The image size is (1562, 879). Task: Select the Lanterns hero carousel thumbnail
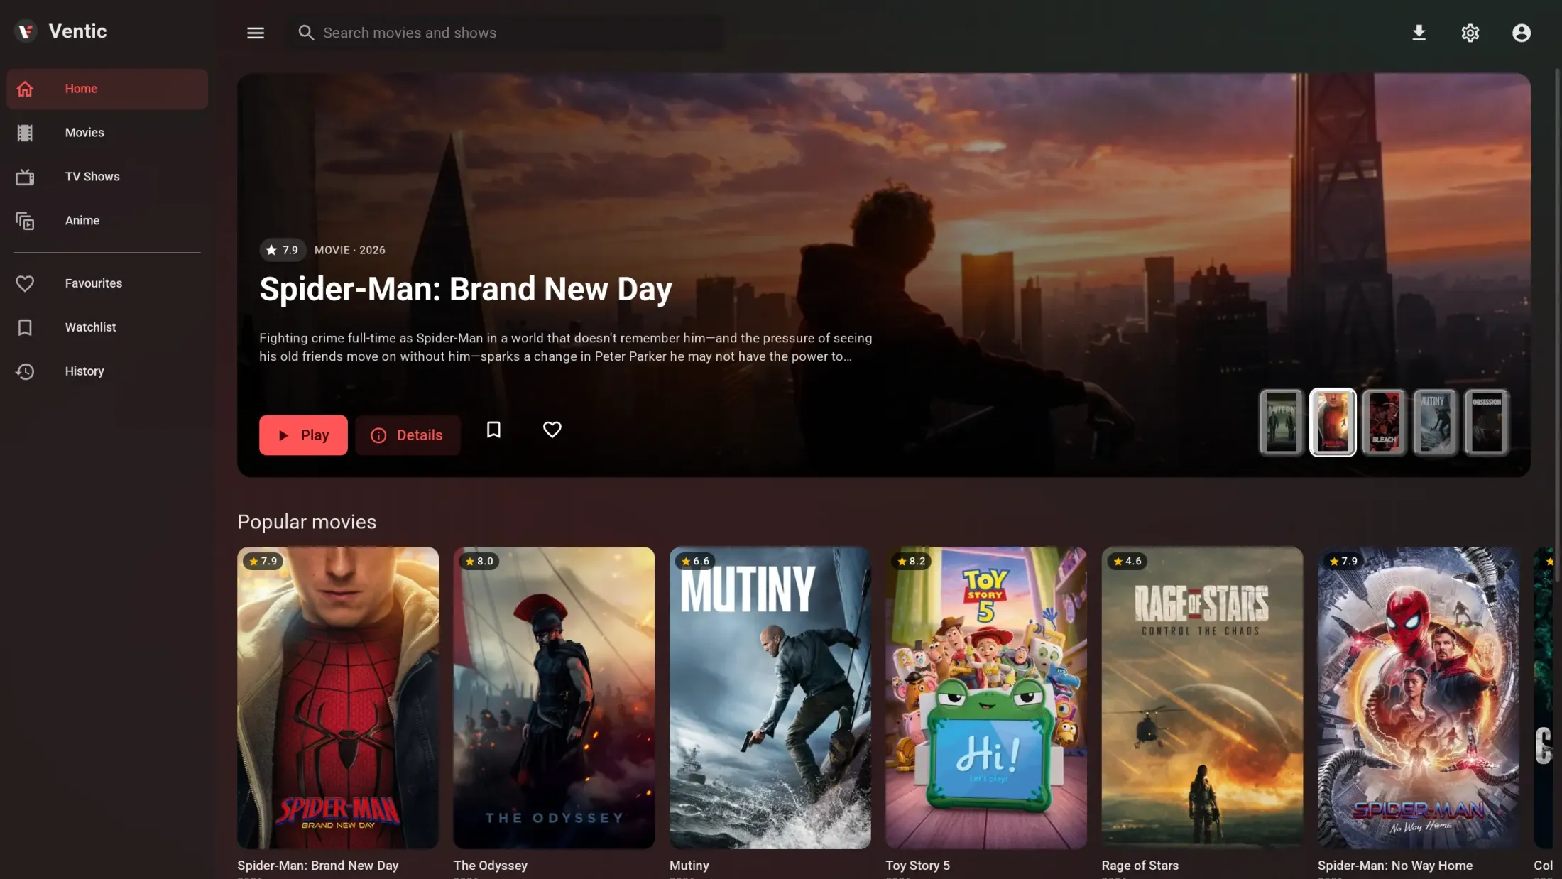tap(1282, 422)
